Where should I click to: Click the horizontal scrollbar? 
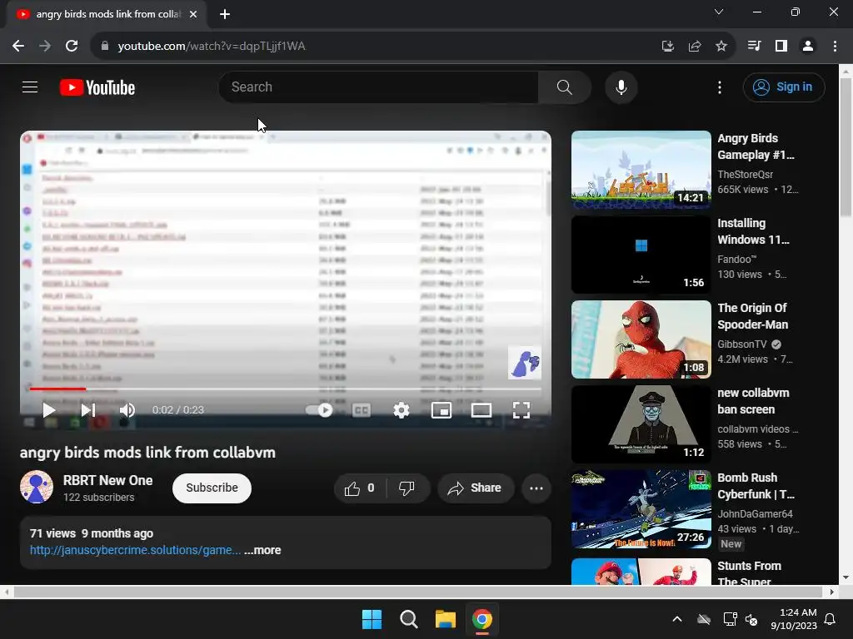[418, 592]
